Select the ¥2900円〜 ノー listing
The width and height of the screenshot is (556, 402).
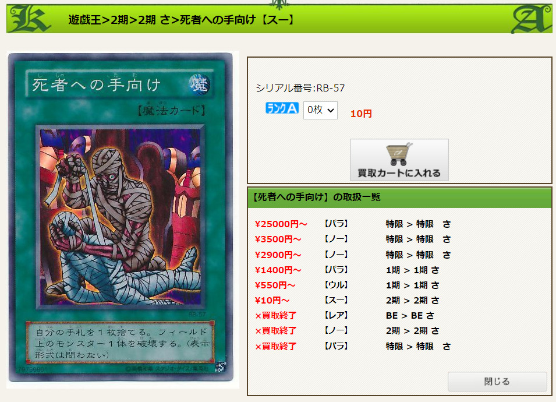(352, 255)
